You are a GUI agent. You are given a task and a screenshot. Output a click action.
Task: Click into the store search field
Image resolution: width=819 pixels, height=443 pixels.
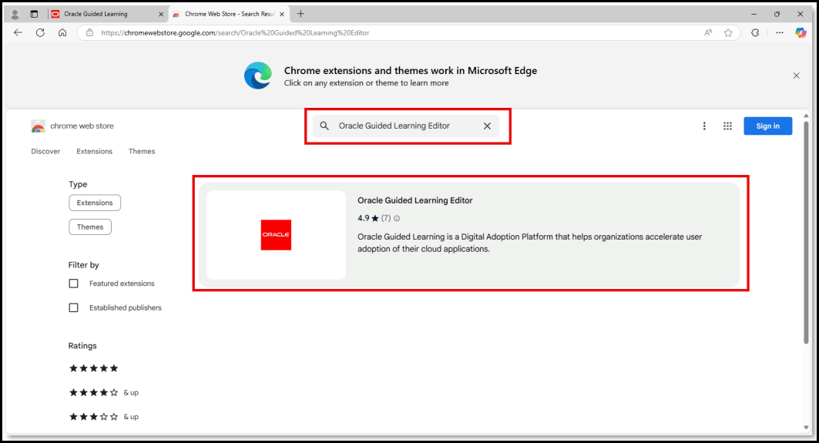coord(406,126)
